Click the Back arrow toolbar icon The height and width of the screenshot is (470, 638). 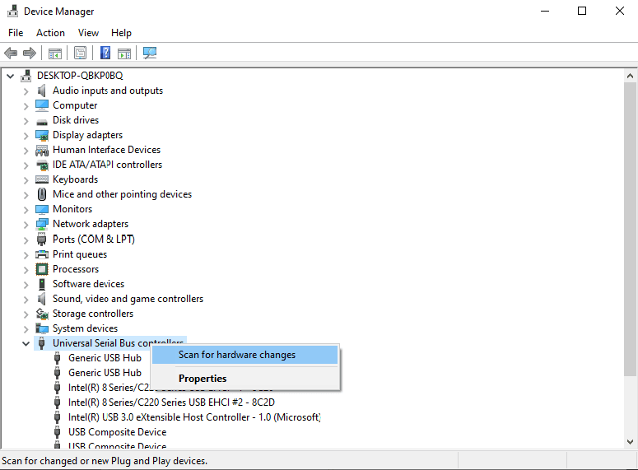coord(11,54)
